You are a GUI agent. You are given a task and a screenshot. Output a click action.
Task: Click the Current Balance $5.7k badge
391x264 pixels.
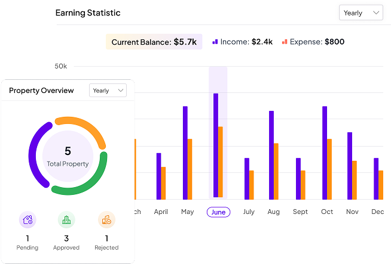pyautogui.click(x=154, y=42)
